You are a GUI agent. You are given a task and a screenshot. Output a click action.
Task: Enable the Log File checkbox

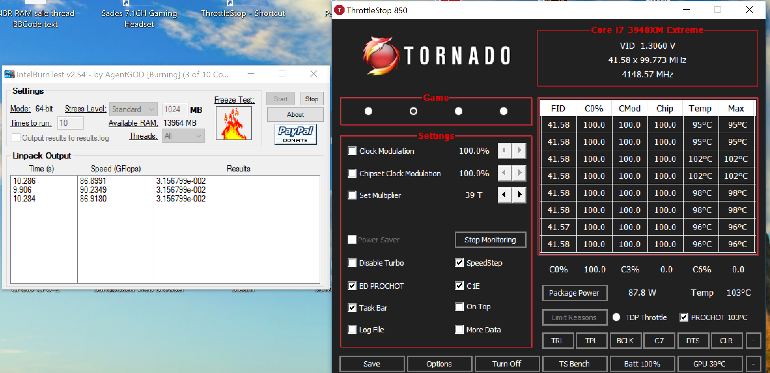352,329
